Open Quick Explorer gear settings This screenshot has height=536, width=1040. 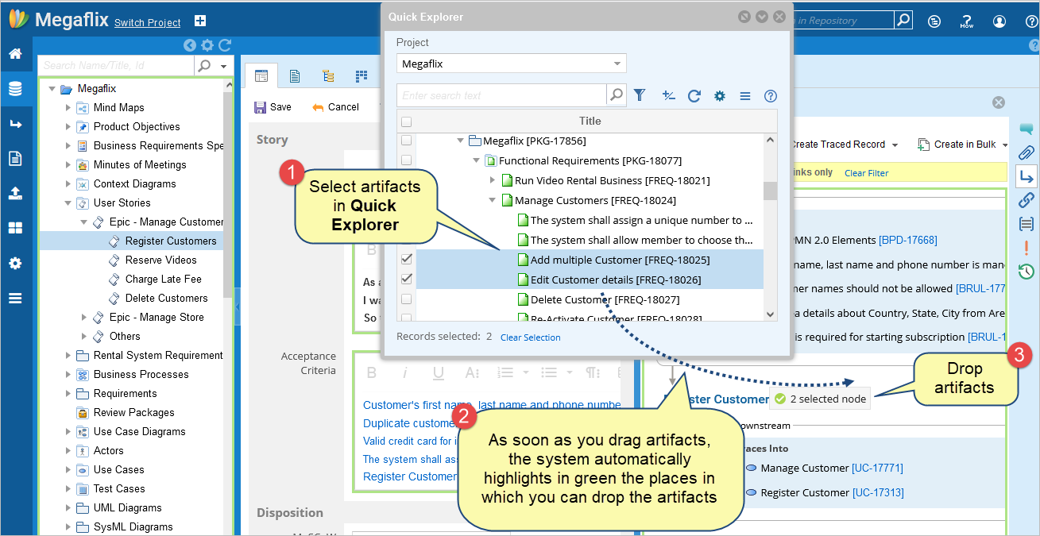[720, 95]
